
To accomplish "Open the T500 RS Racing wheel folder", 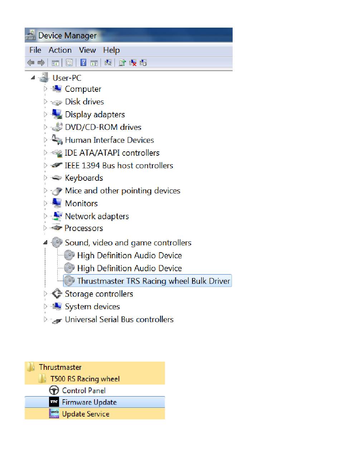I will click(85, 379).
